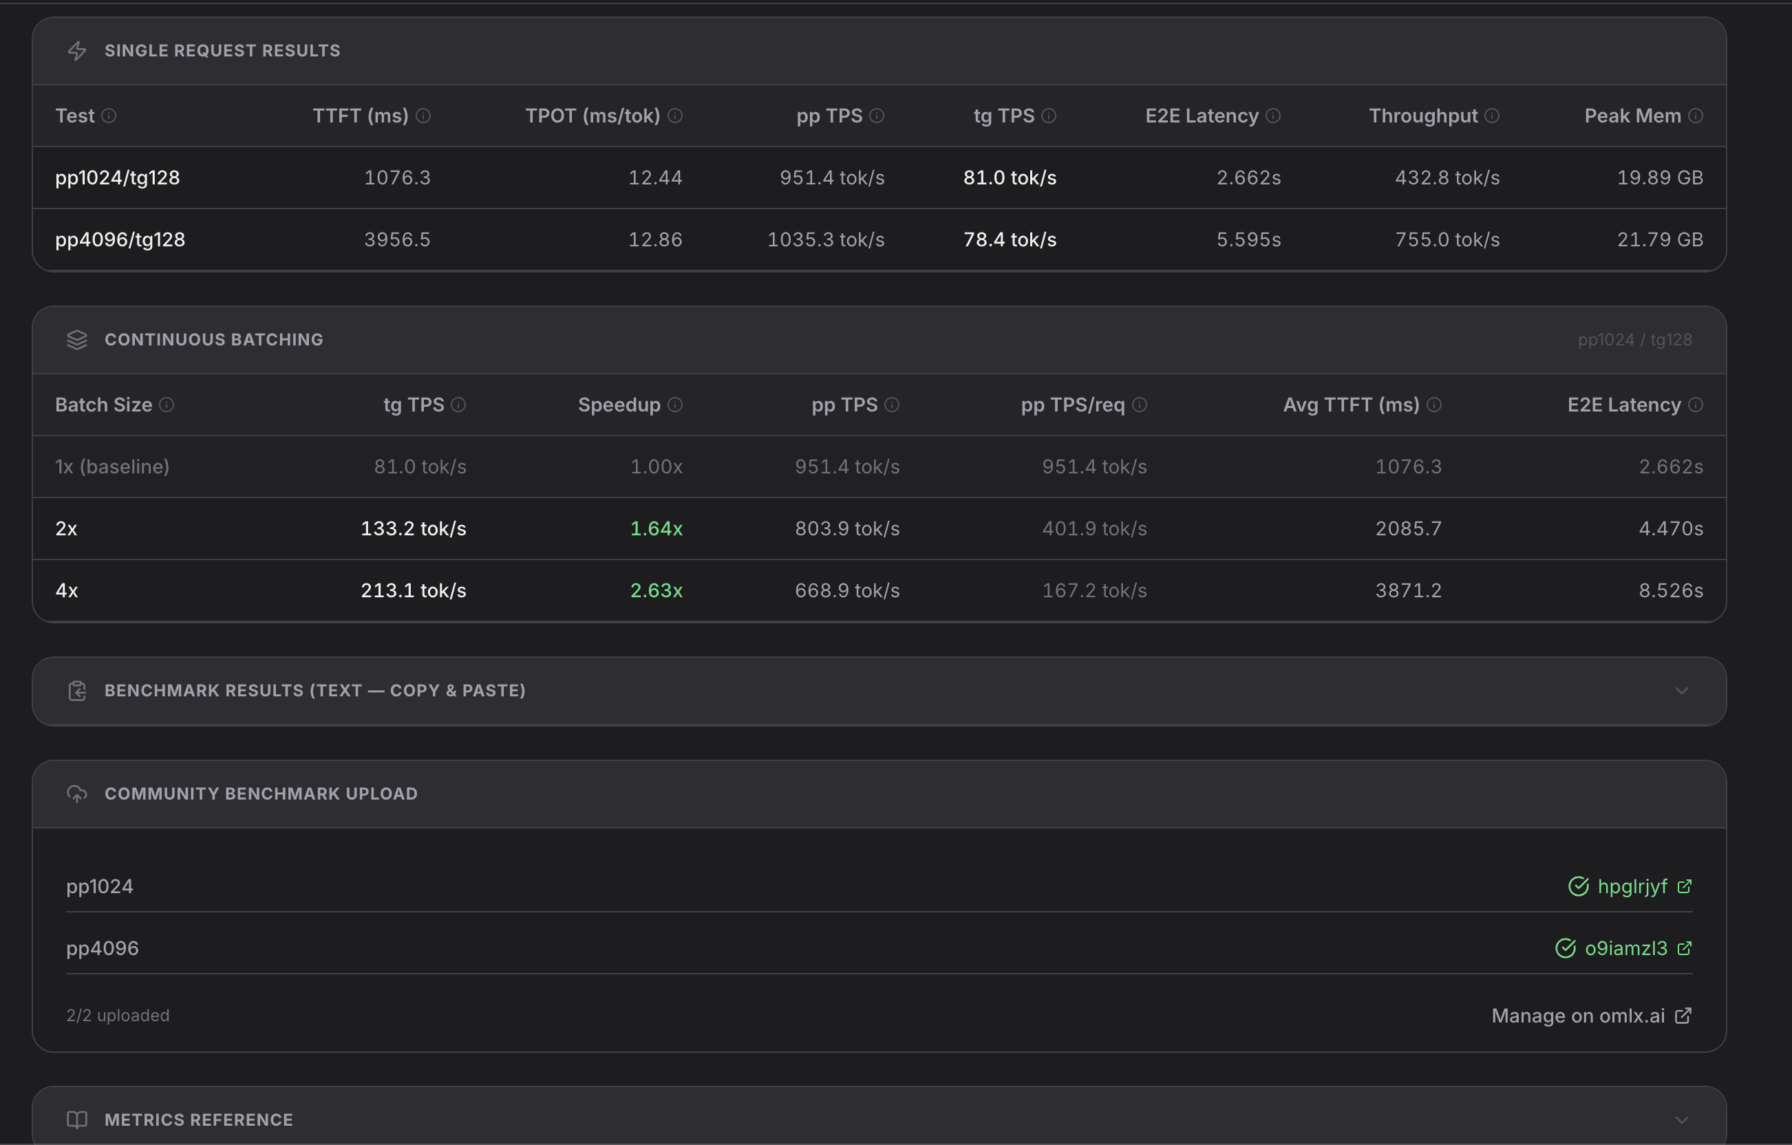
Task: Click info icon beside pp TPS in Continuous Batching
Action: (893, 405)
